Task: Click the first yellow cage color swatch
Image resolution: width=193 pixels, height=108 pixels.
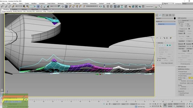Action: tap(189, 78)
